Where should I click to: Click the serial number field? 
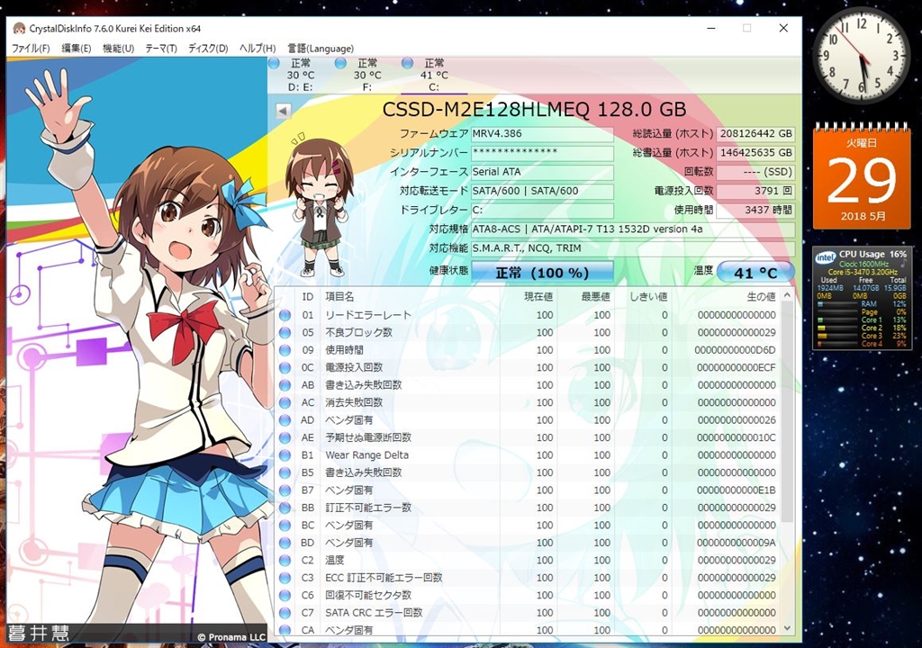point(542,153)
